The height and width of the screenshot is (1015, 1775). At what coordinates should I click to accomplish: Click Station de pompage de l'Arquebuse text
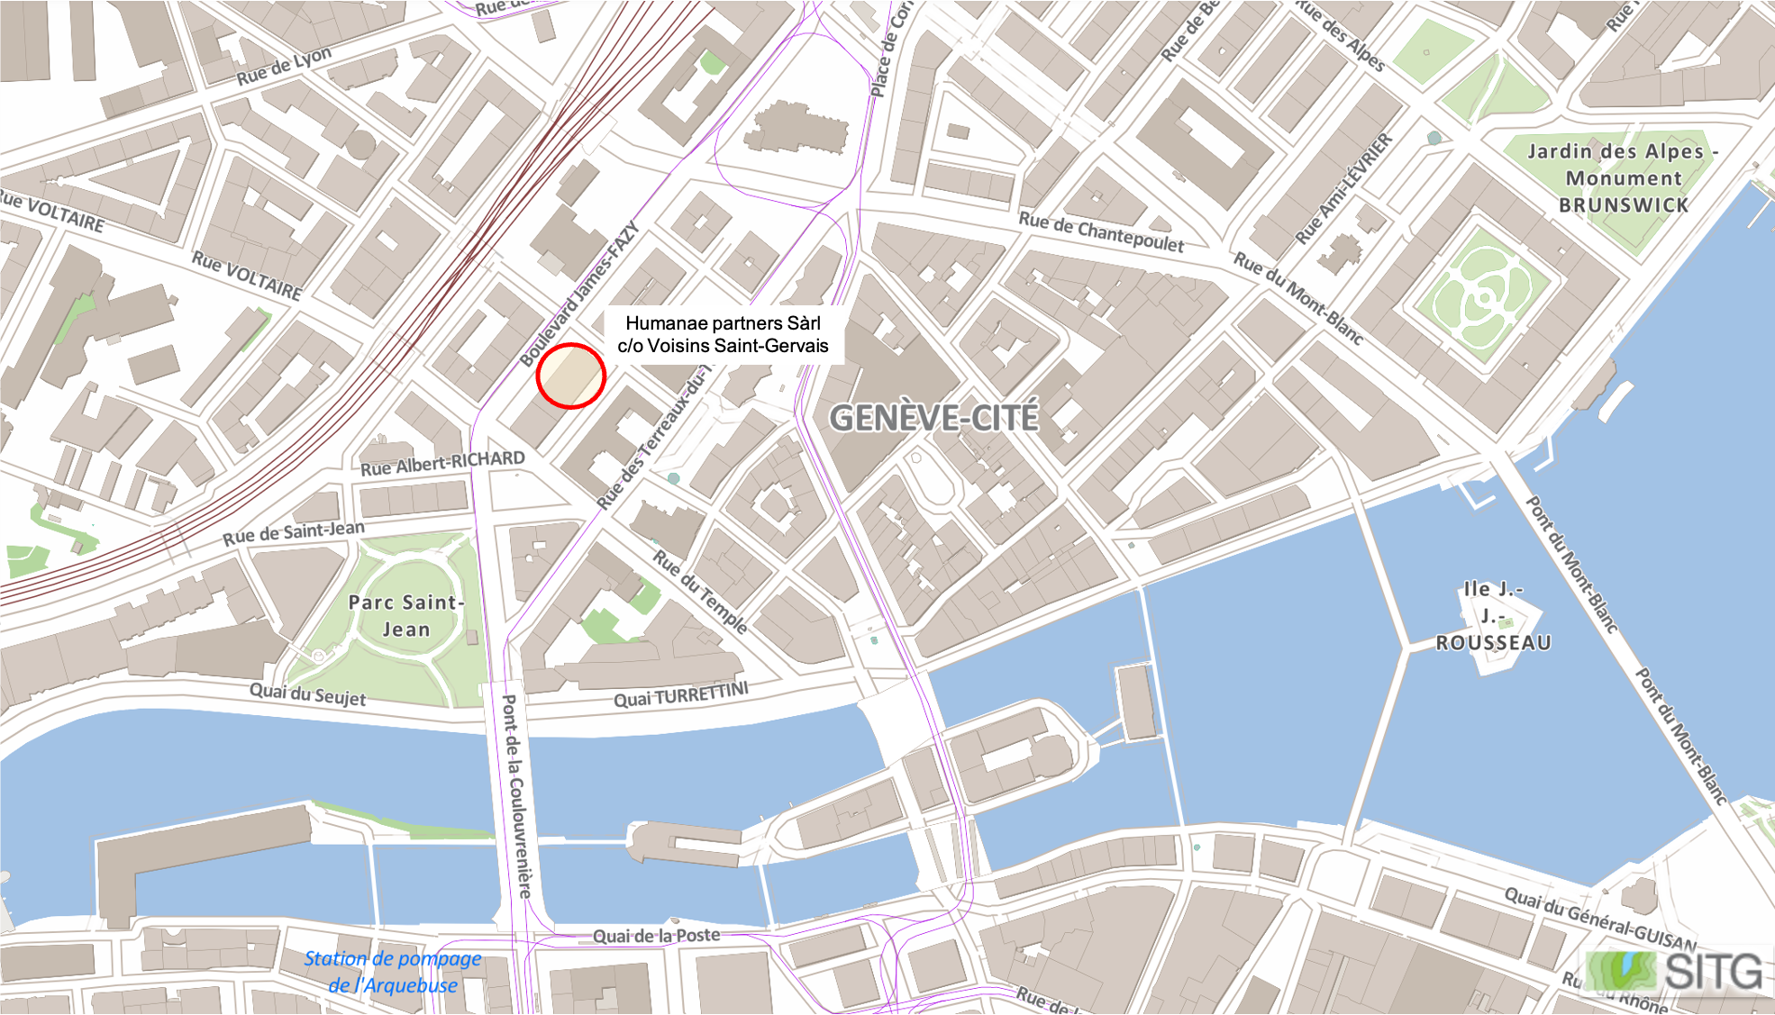(392, 971)
